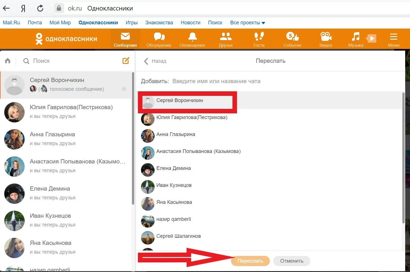Go to the Одноклассники logo home
Viewport: 410px width, 272px height.
[x=66, y=39]
